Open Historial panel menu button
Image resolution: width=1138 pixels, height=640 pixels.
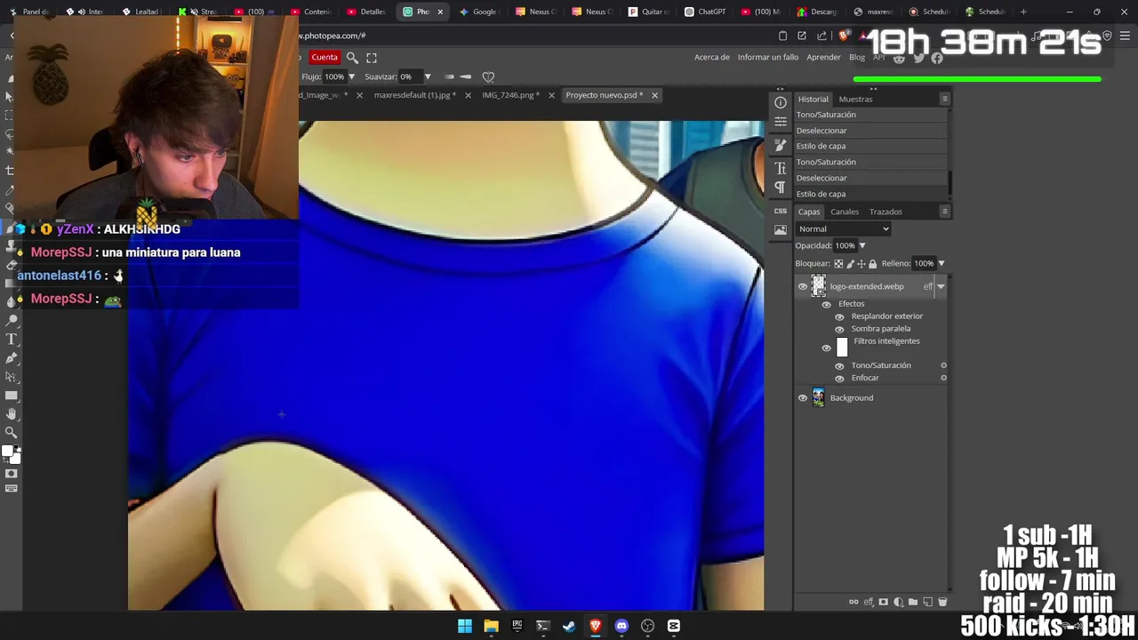(944, 99)
